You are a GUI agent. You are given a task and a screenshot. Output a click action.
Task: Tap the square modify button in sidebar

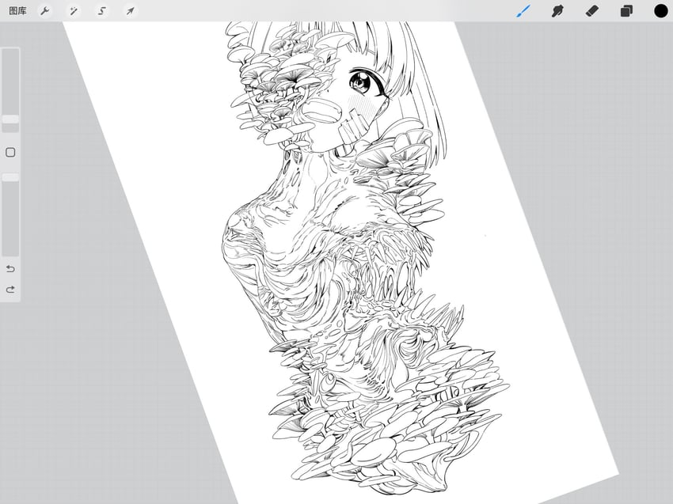(10, 152)
